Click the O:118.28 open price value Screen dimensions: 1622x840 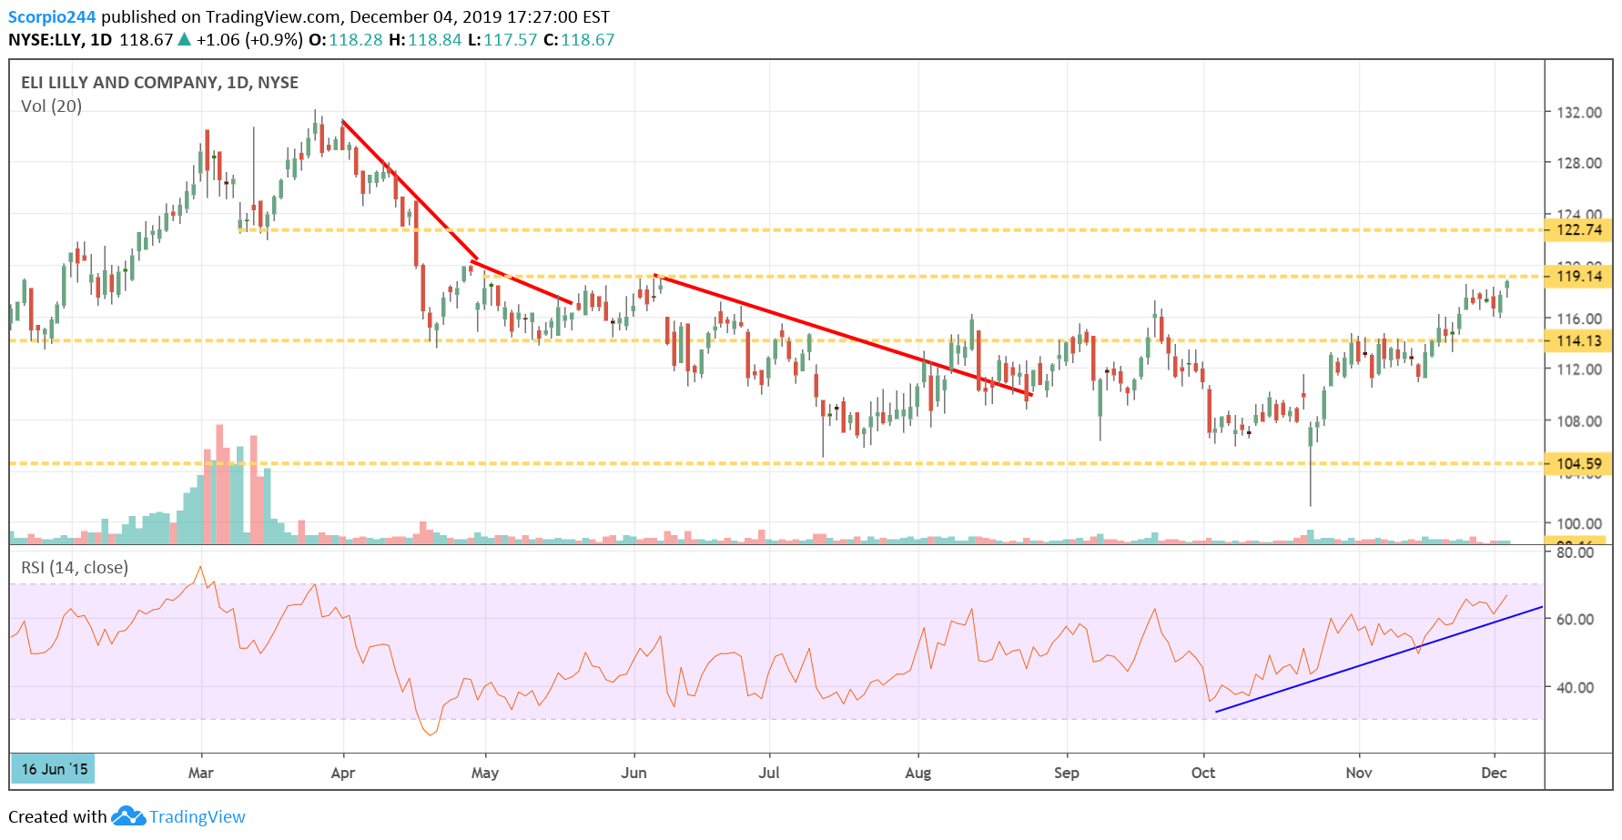346,40
